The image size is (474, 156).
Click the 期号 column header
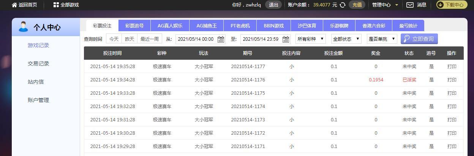click(x=248, y=53)
